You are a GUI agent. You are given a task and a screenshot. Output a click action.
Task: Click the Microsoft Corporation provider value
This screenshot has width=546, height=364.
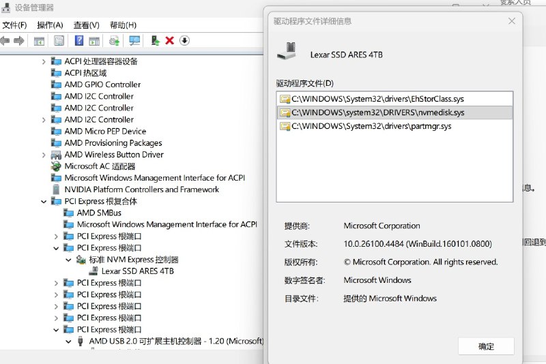click(382, 226)
